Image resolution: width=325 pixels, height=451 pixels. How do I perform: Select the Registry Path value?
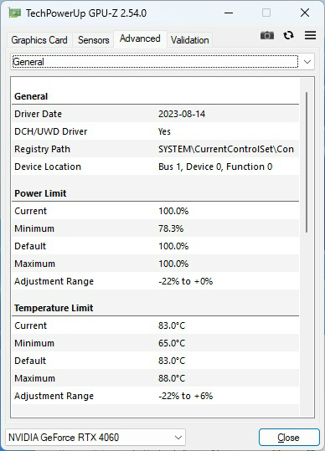226,149
